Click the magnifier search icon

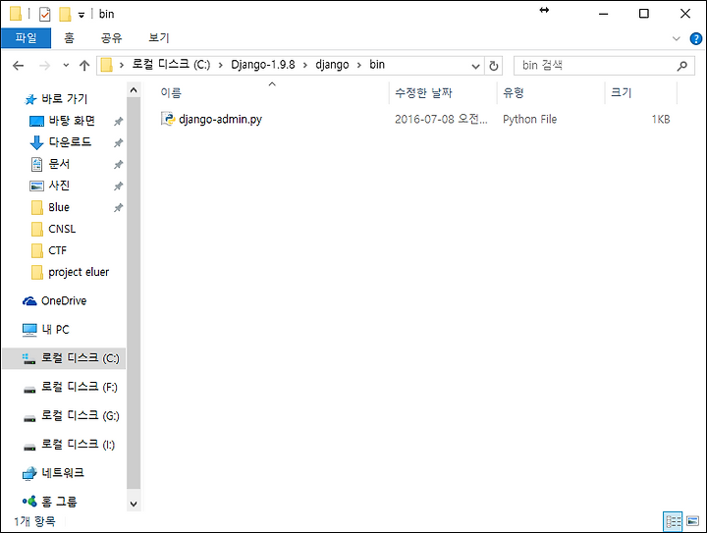pos(682,66)
